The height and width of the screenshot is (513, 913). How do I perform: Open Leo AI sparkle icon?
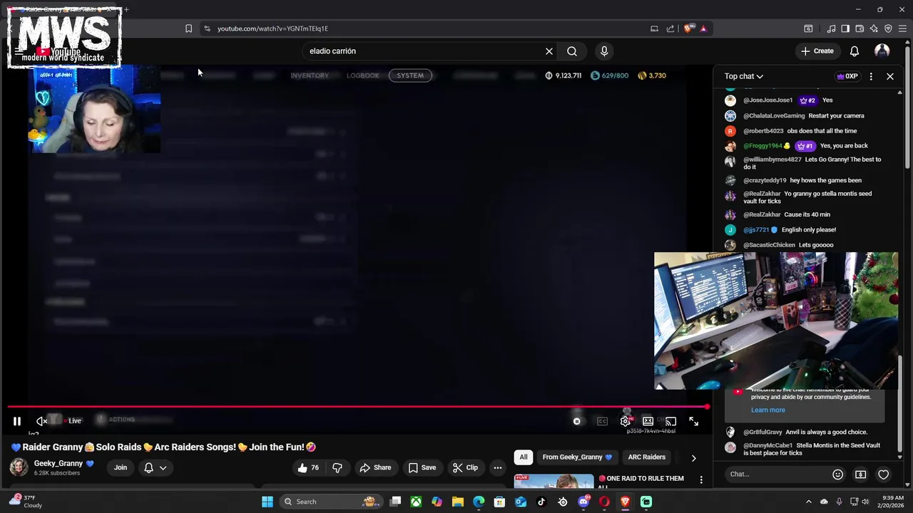click(874, 28)
